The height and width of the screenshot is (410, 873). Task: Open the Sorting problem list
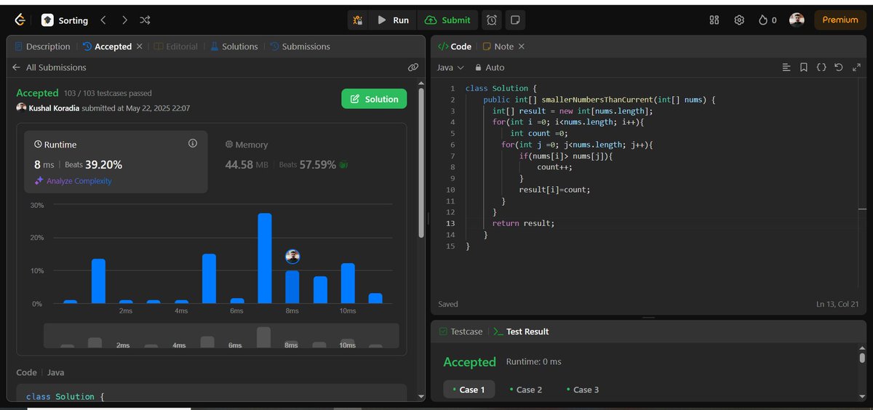click(x=65, y=20)
